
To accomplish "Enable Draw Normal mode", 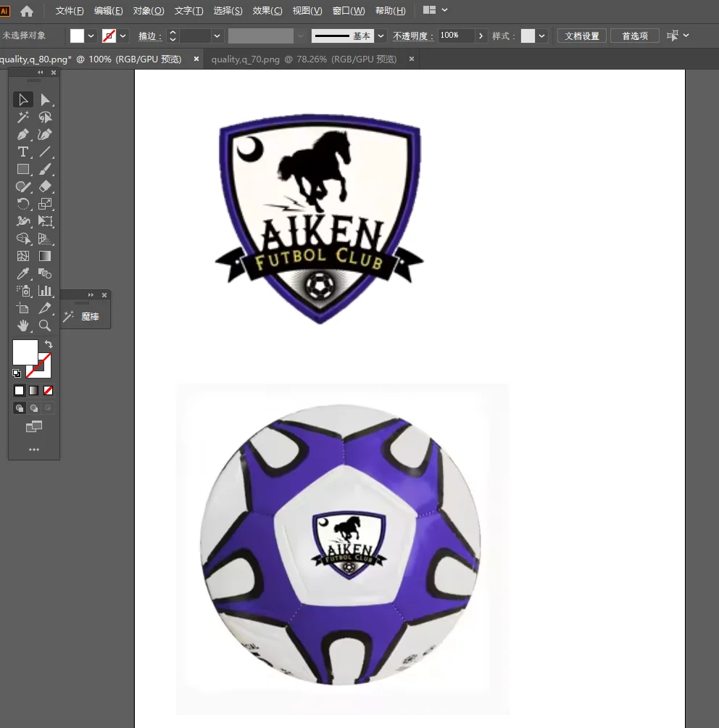I will point(19,408).
